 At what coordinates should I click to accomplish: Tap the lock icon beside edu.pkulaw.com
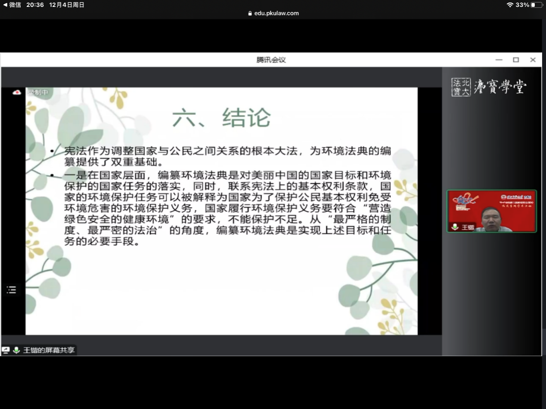click(x=250, y=13)
